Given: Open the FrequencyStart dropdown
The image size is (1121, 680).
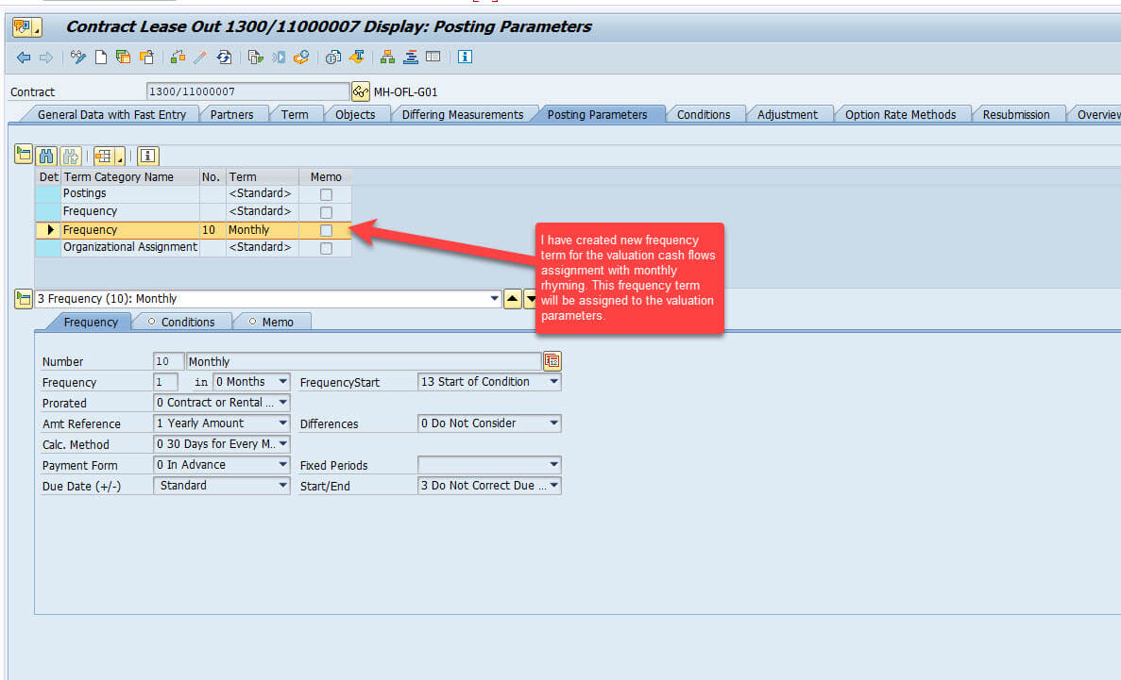Looking at the screenshot, I should (552, 382).
